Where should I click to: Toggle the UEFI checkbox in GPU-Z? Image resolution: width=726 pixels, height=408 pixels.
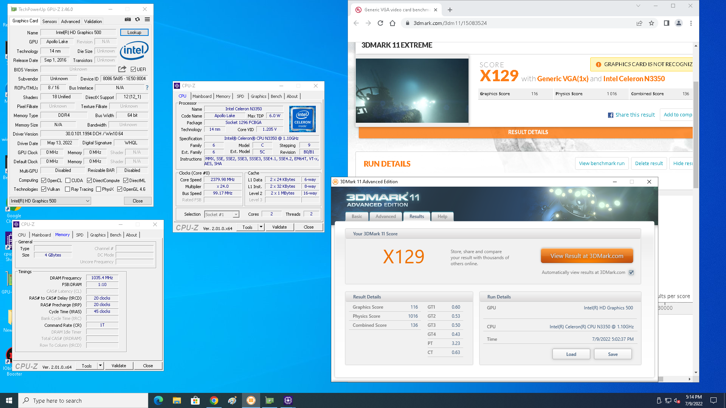pyautogui.click(x=133, y=70)
